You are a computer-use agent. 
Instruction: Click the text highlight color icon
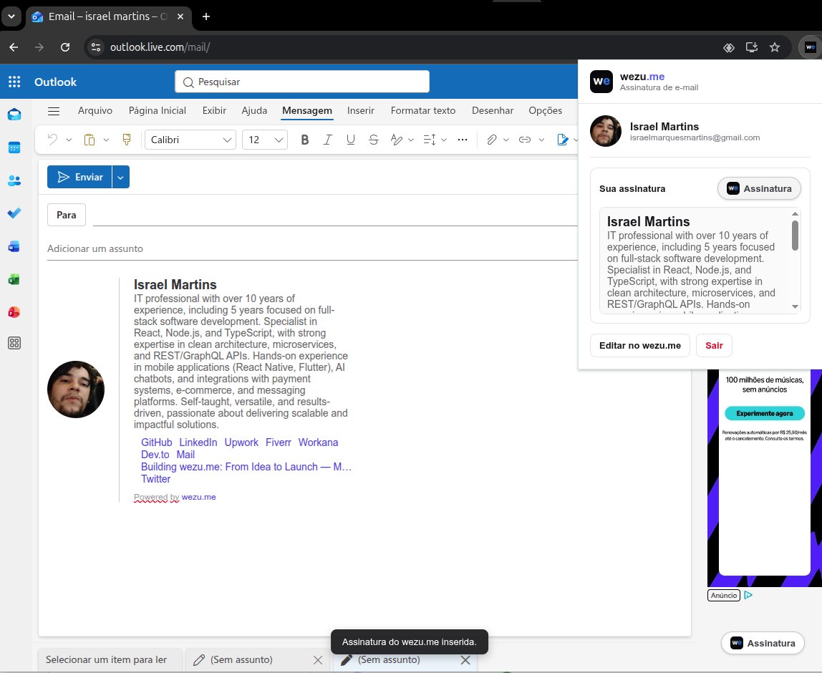pos(397,140)
